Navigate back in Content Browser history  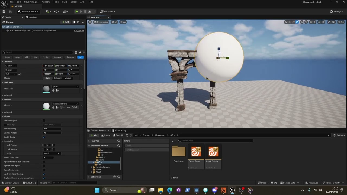(127, 135)
